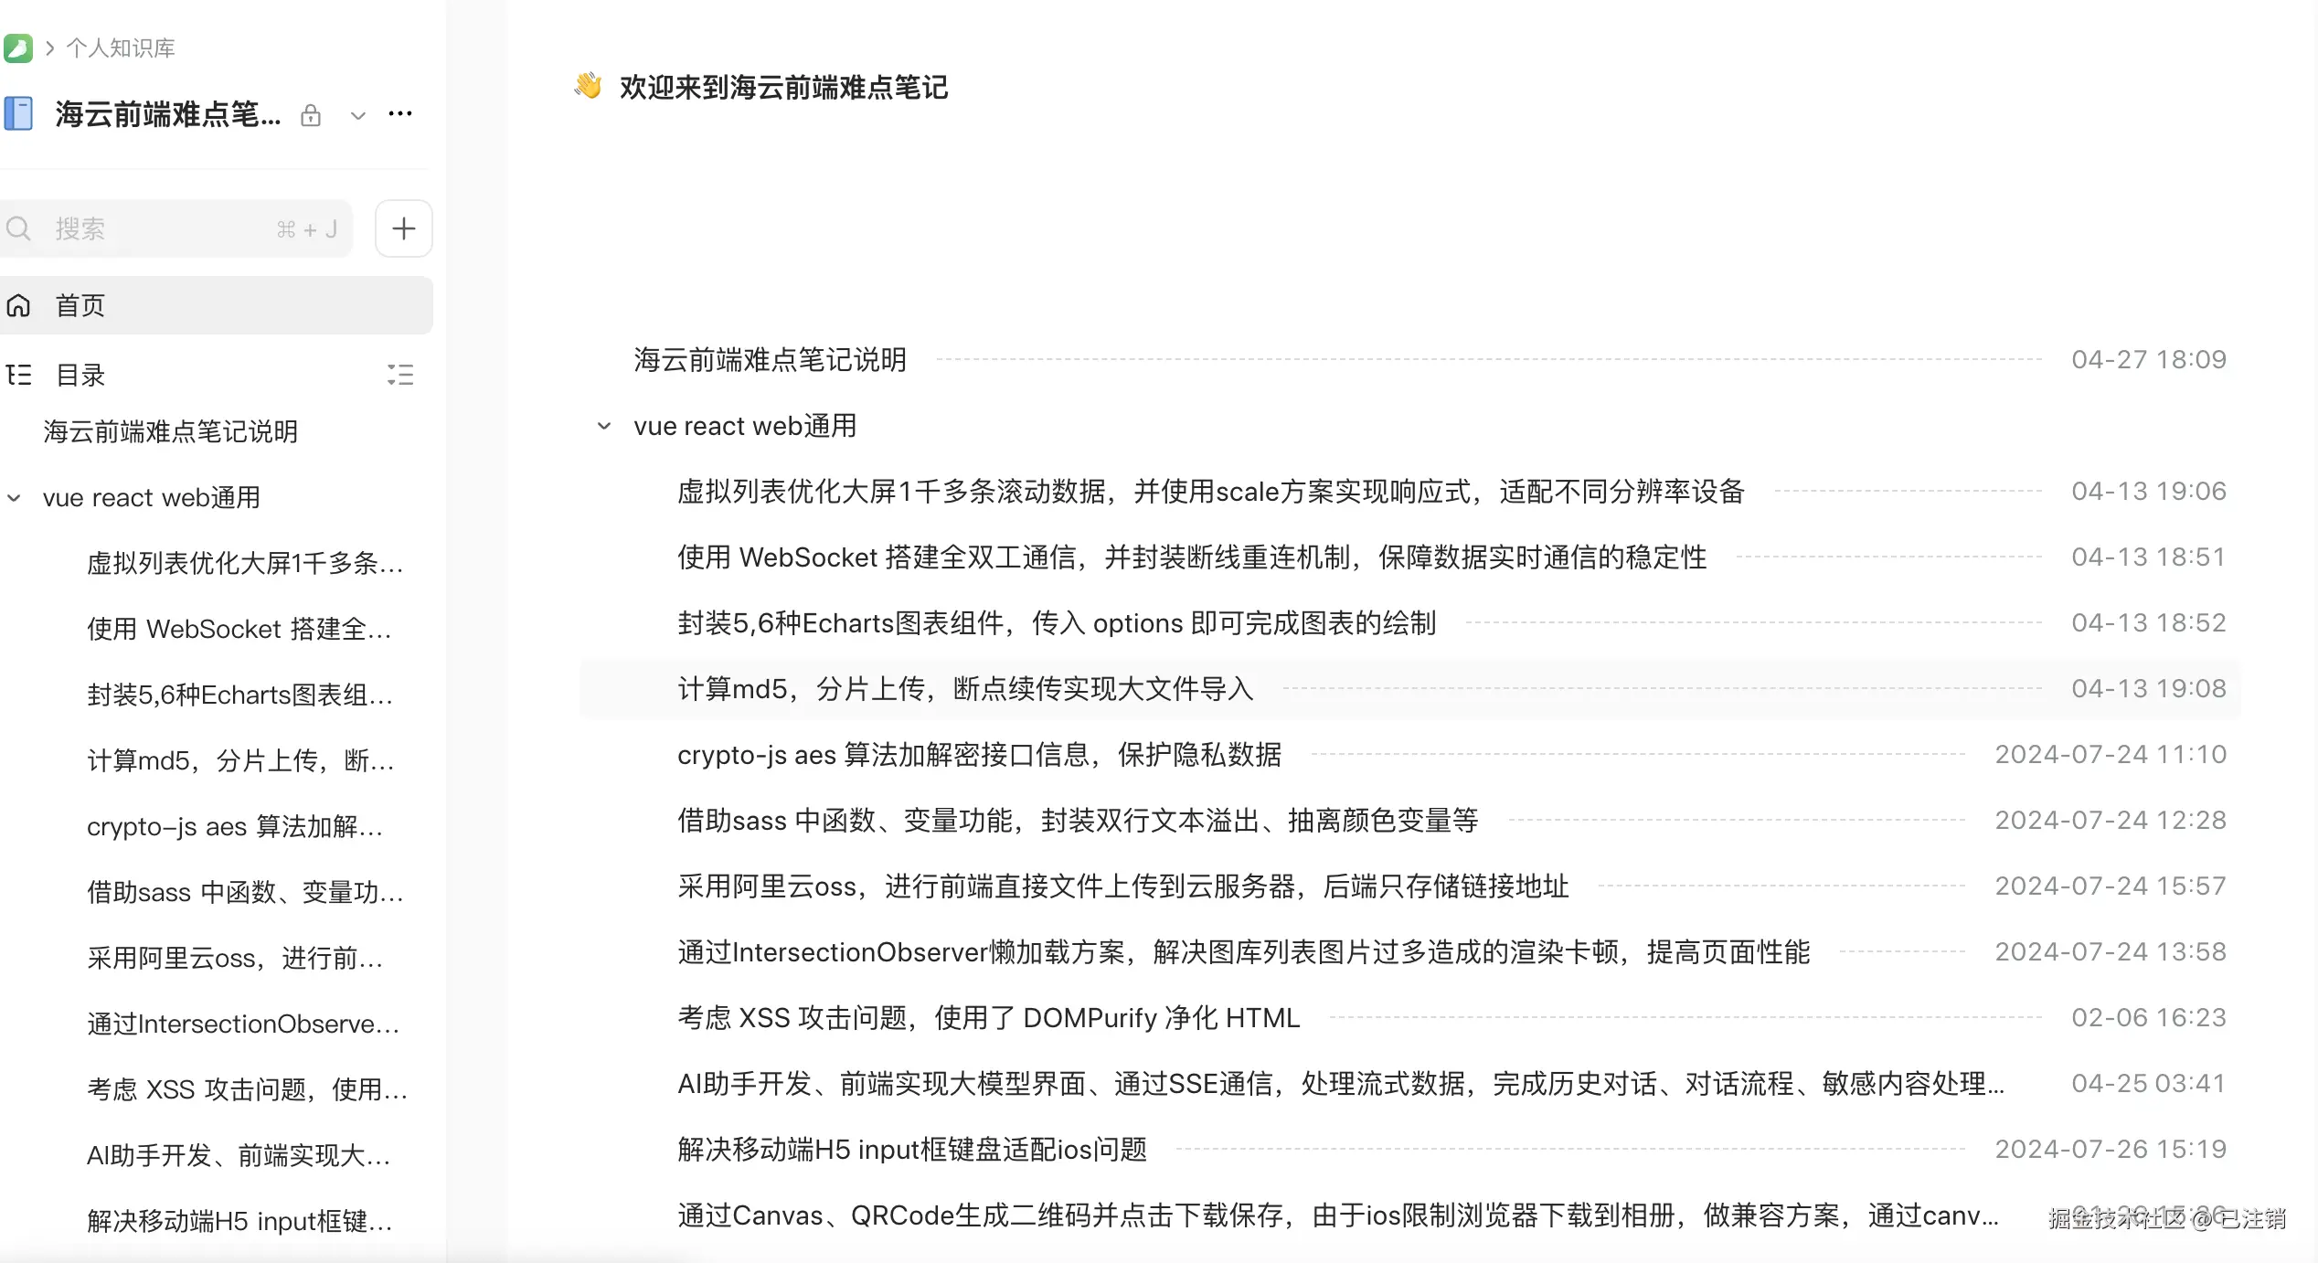Click the lock icon next to the knowledge base title
This screenshot has width=2318, height=1263.
311,116
